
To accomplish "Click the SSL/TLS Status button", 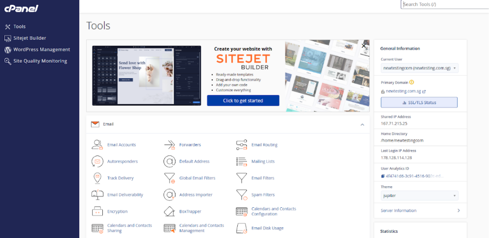I will point(419,103).
